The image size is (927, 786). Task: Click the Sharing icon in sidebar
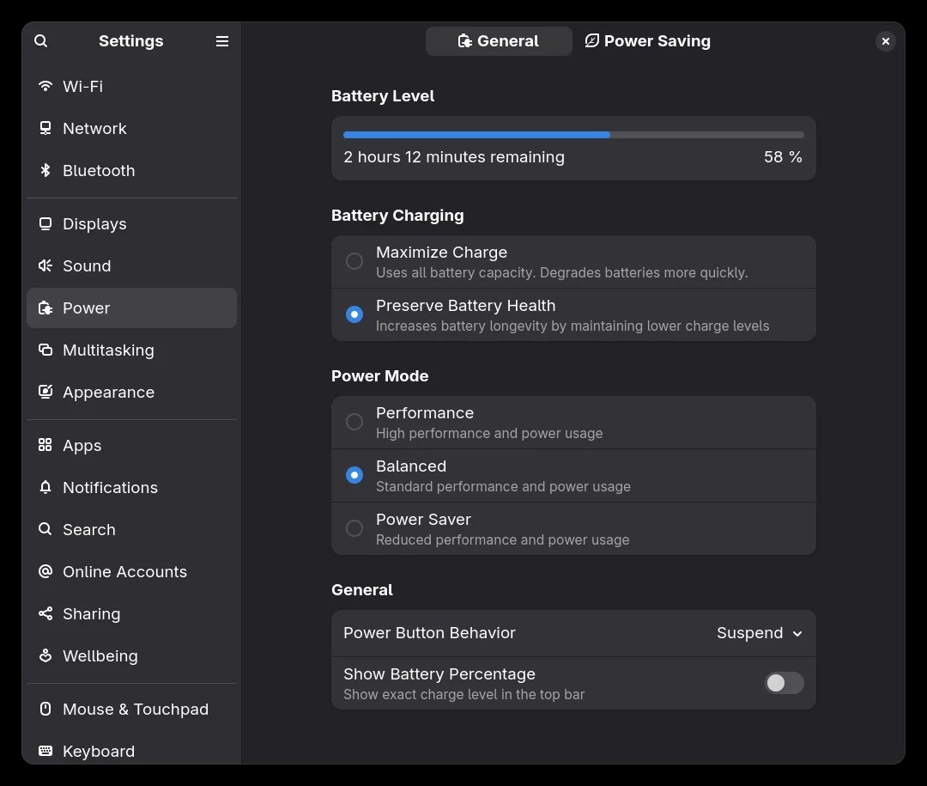(x=45, y=613)
